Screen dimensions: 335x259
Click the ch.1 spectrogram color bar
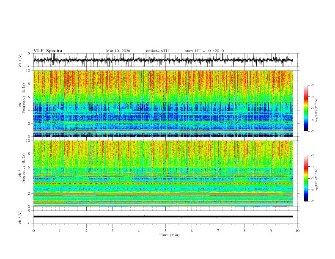coord(306,108)
